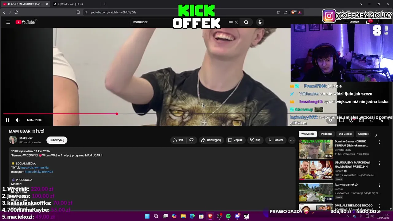Screen dimensions: 393x221
Task: Open player settings gear icon
Action: click(352, 120)
